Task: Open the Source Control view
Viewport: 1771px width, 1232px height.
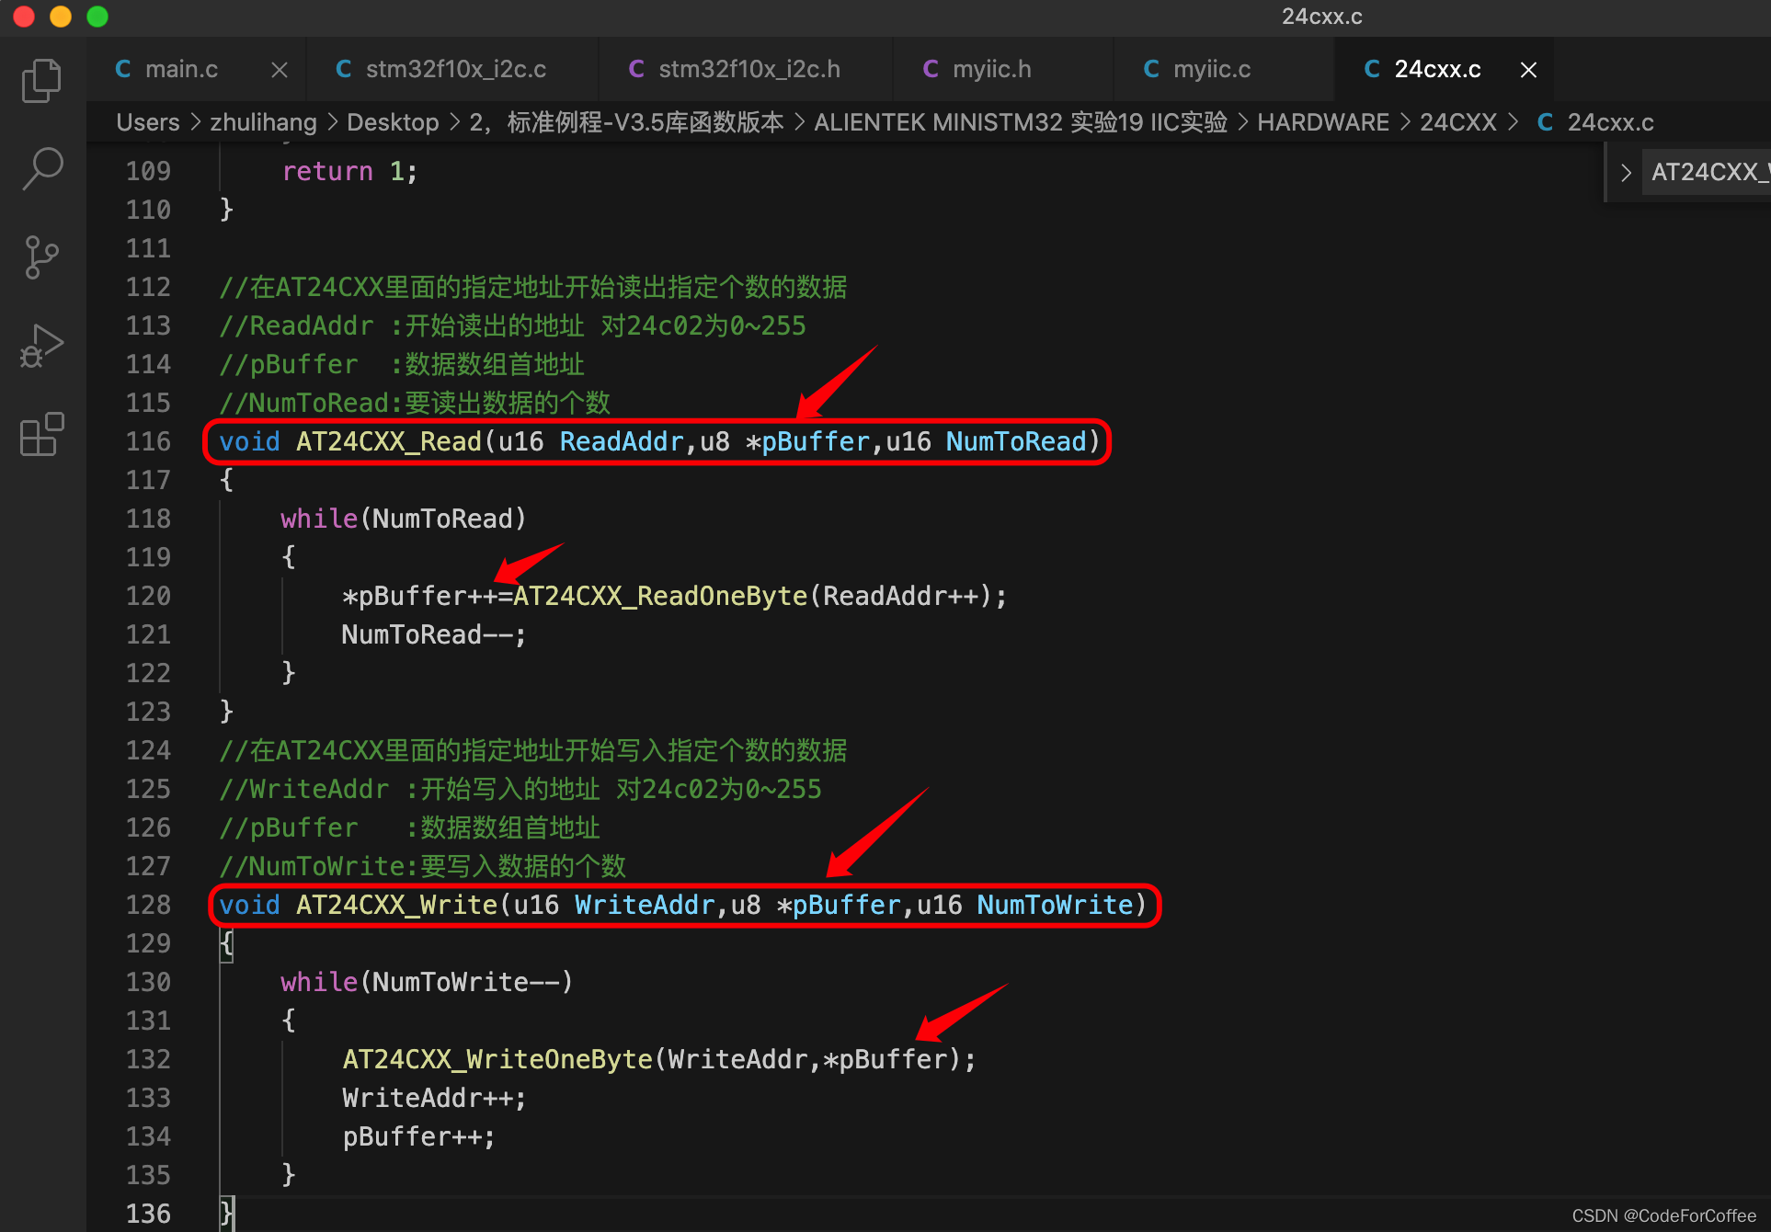Action: pos(41,257)
